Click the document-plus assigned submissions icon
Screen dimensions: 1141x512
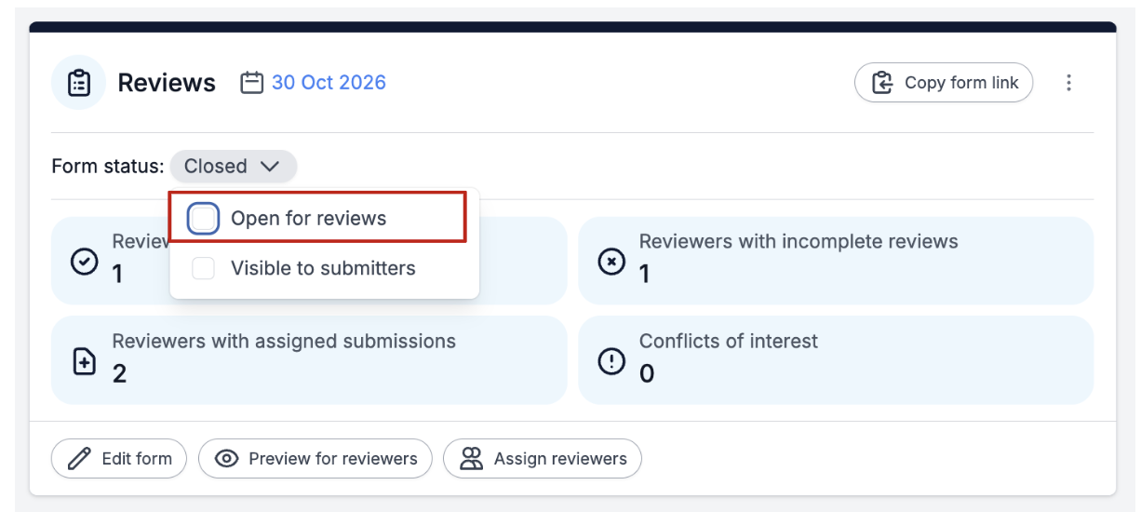(x=84, y=361)
